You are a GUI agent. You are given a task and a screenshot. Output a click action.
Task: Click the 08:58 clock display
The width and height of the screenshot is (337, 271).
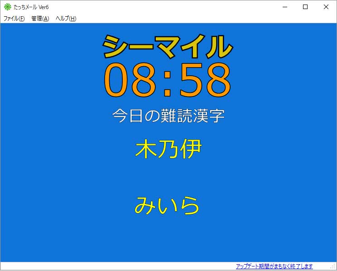[x=168, y=80]
